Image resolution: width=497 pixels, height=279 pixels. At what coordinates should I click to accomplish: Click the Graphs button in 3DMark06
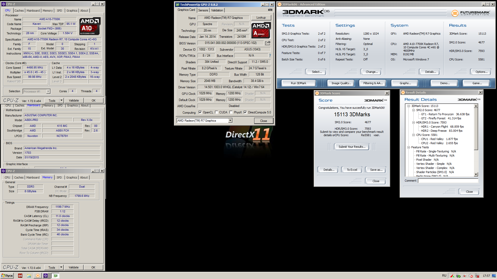(x=405, y=83)
